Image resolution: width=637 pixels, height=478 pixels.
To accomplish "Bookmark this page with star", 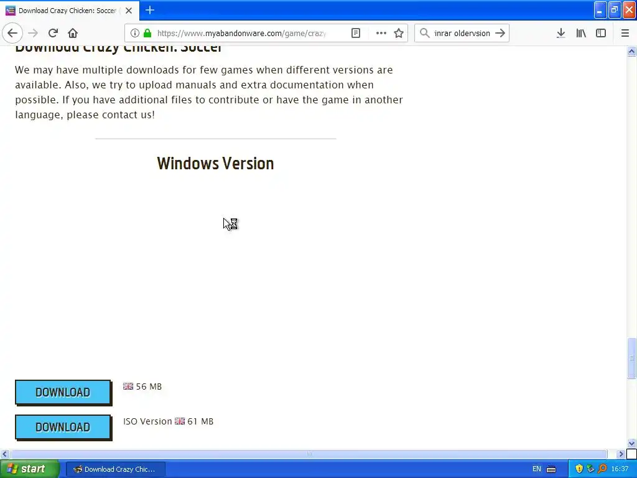I will [399, 33].
